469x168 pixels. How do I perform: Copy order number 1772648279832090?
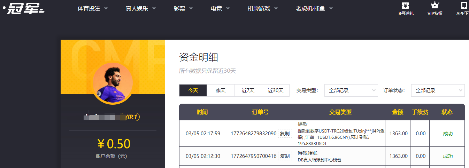[x=285, y=134]
